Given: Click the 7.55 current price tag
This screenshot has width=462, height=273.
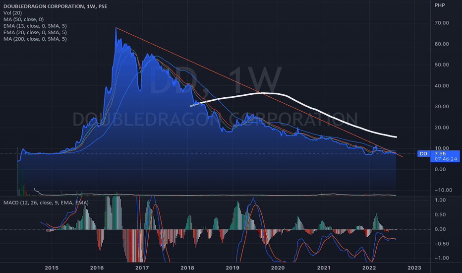Looking at the screenshot, I should click(x=440, y=153).
